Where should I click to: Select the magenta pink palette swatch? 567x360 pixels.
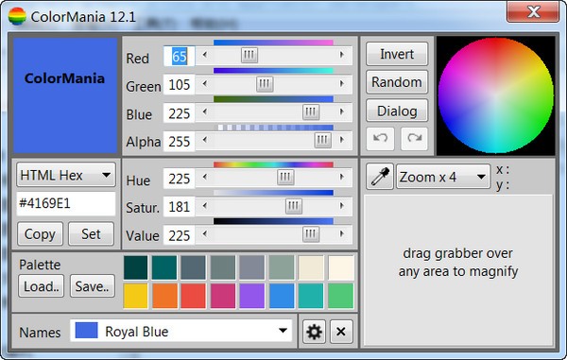223,296
